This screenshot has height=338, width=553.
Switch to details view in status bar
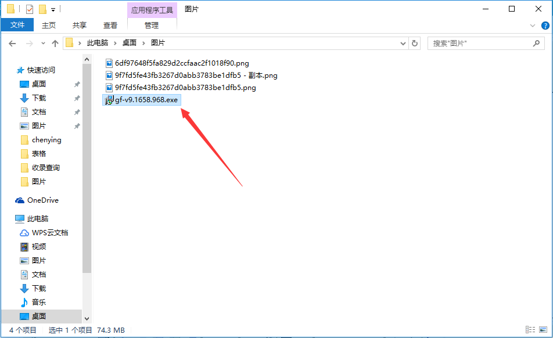point(530,330)
